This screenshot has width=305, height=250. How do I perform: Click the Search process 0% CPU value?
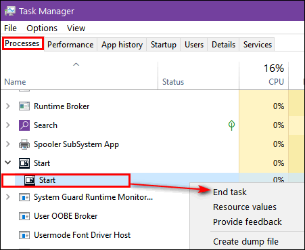(279, 125)
